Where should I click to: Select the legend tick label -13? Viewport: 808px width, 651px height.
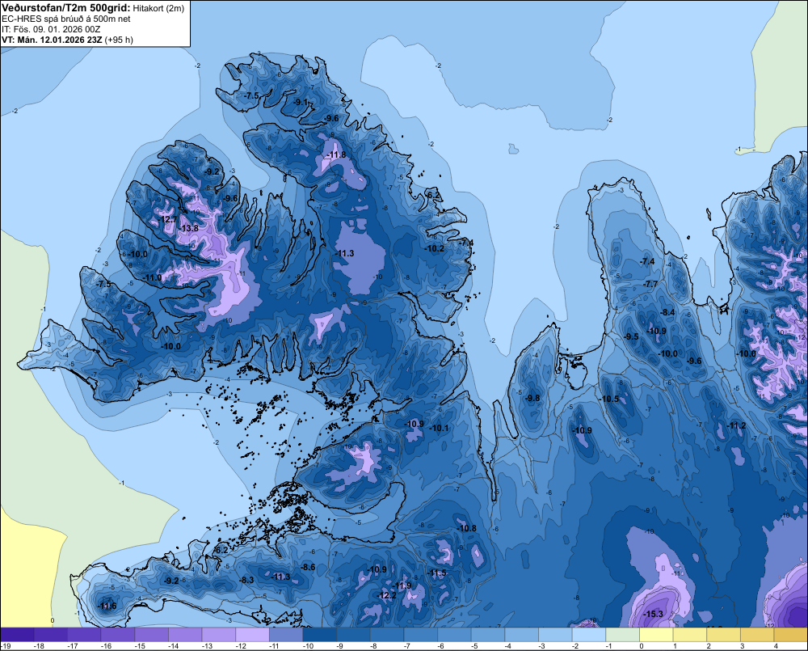click(207, 646)
